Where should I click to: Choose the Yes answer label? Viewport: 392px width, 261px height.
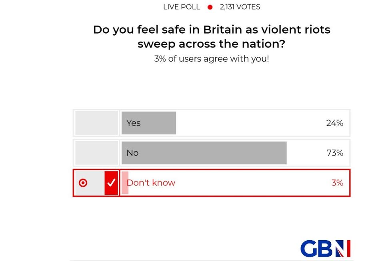click(x=134, y=123)
